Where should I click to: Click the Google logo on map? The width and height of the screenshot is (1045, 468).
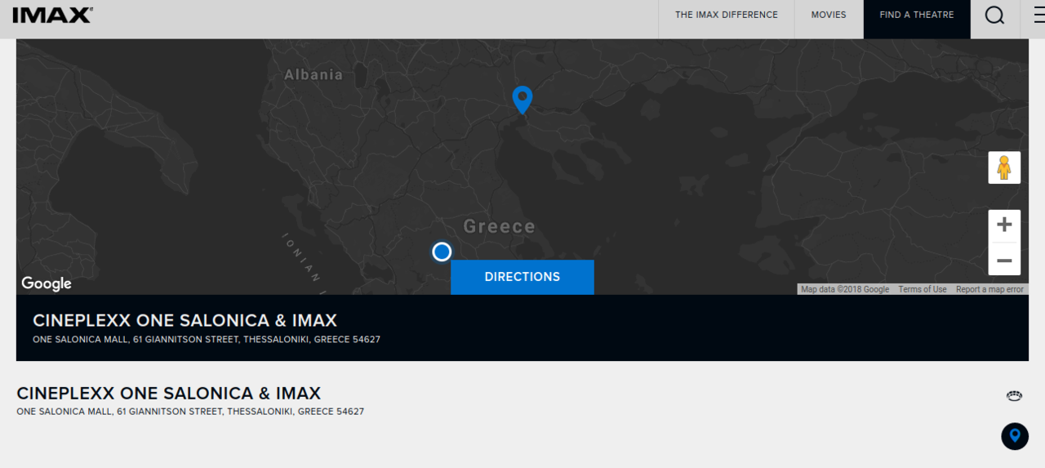click(x=47, y=283)
